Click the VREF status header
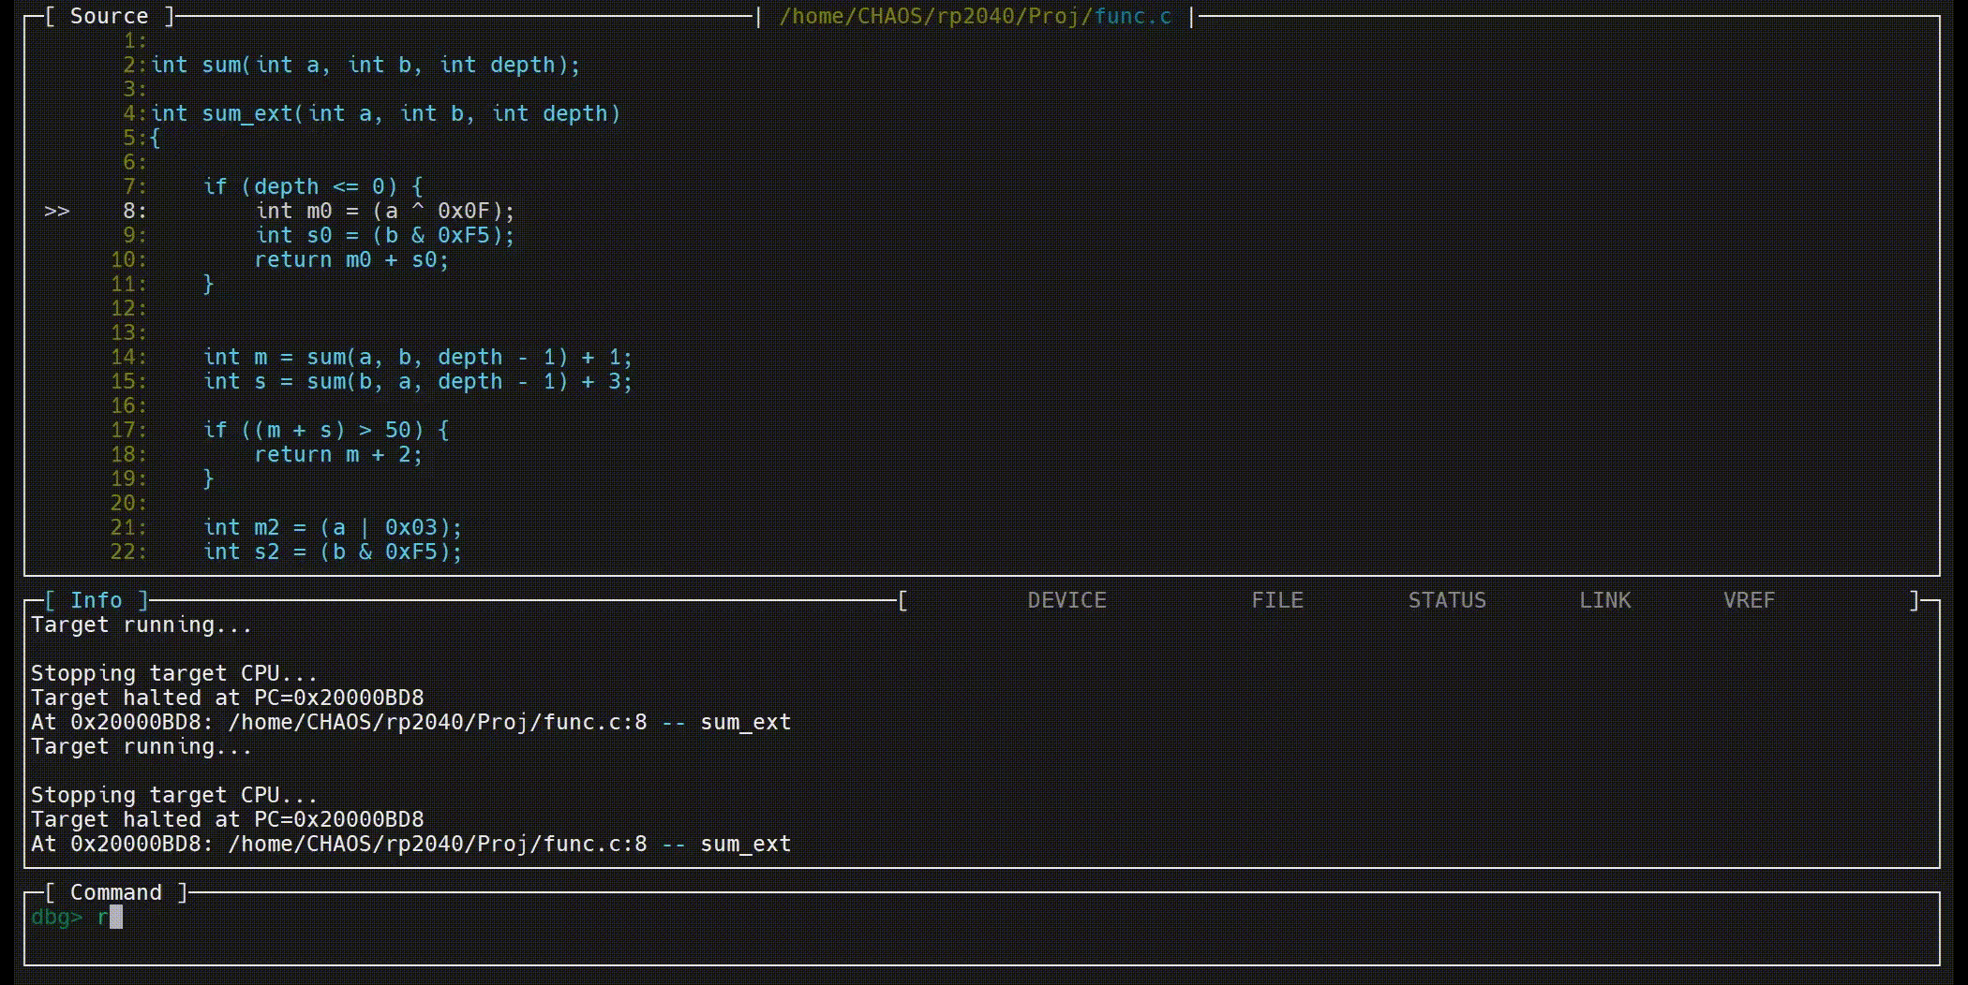This screenshot has height=985, width=1968. pos(1749,600)
